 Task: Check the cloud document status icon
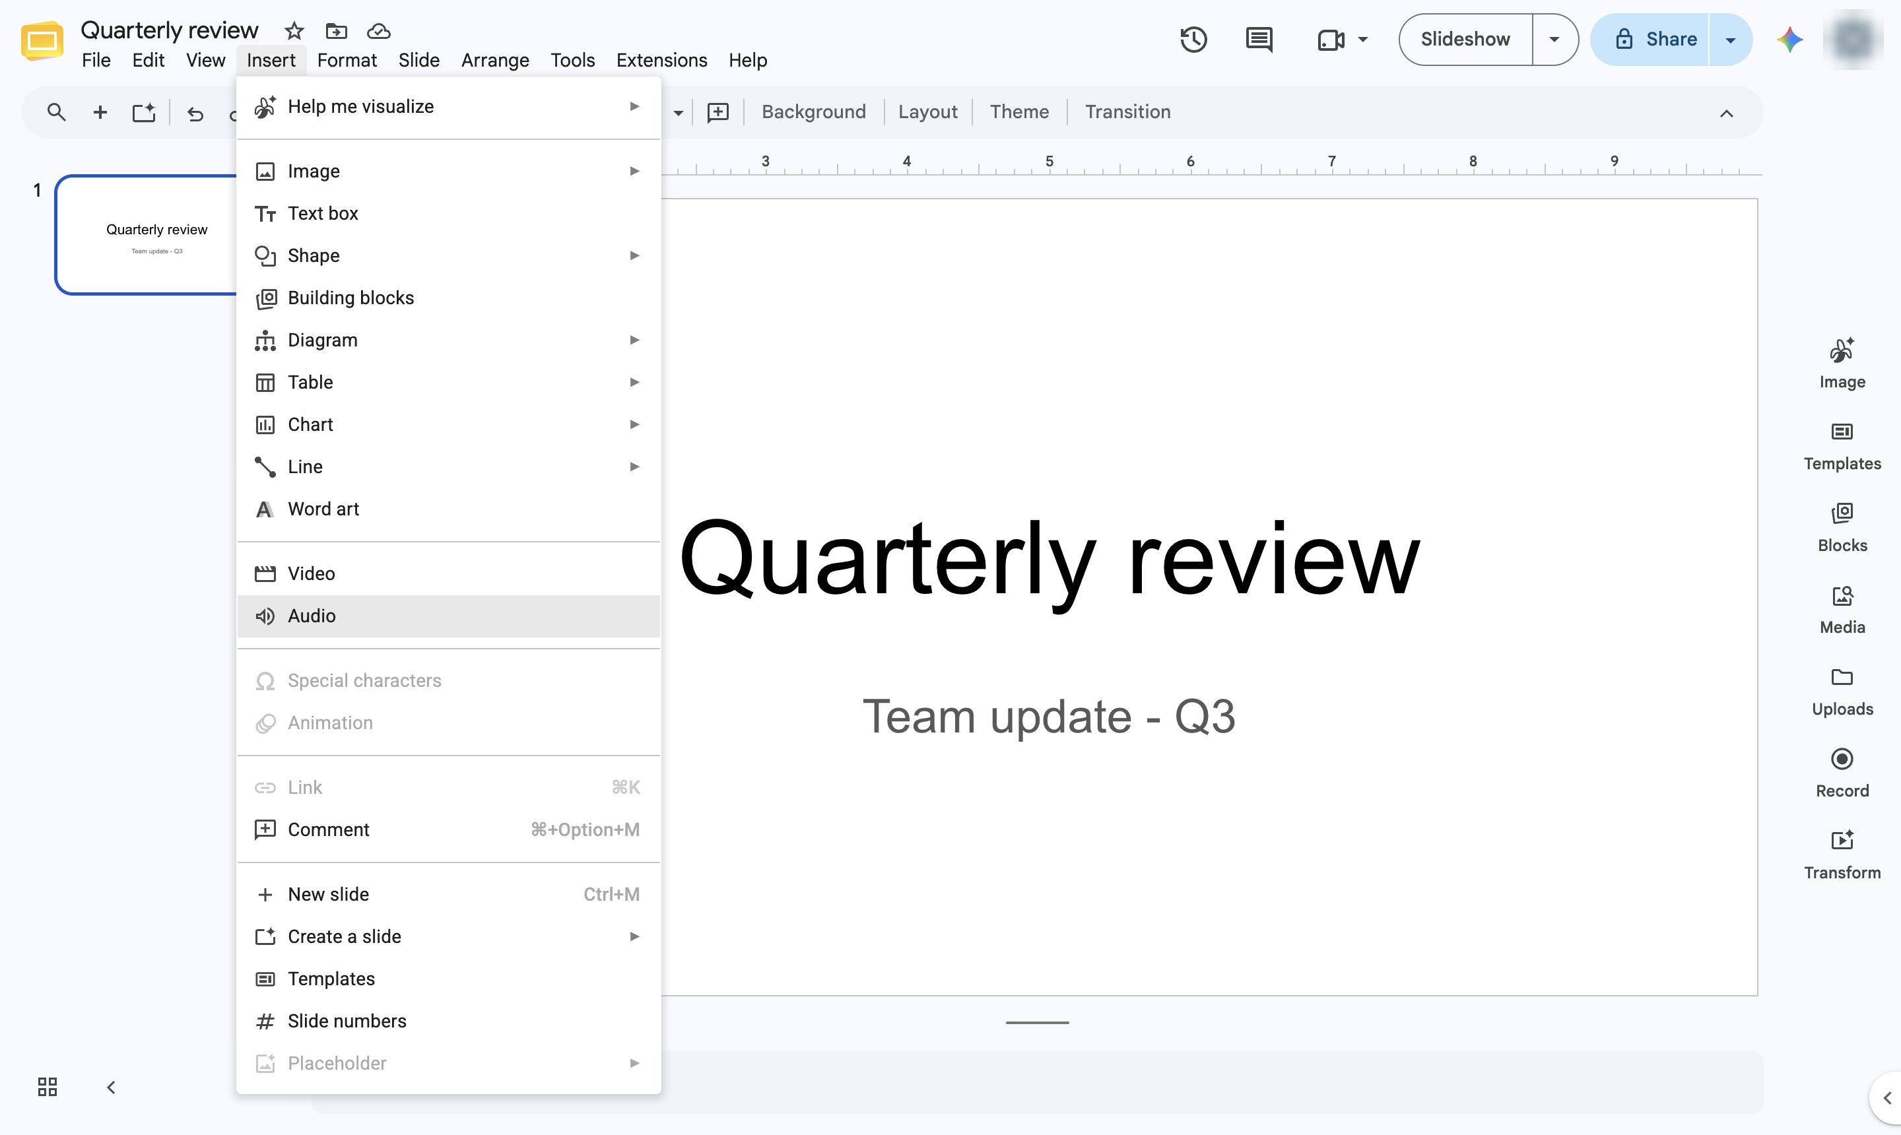pos(379,32)
